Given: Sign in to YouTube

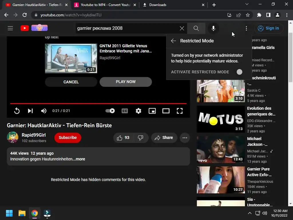Looking at the screenshot, I should coord(268,28).
